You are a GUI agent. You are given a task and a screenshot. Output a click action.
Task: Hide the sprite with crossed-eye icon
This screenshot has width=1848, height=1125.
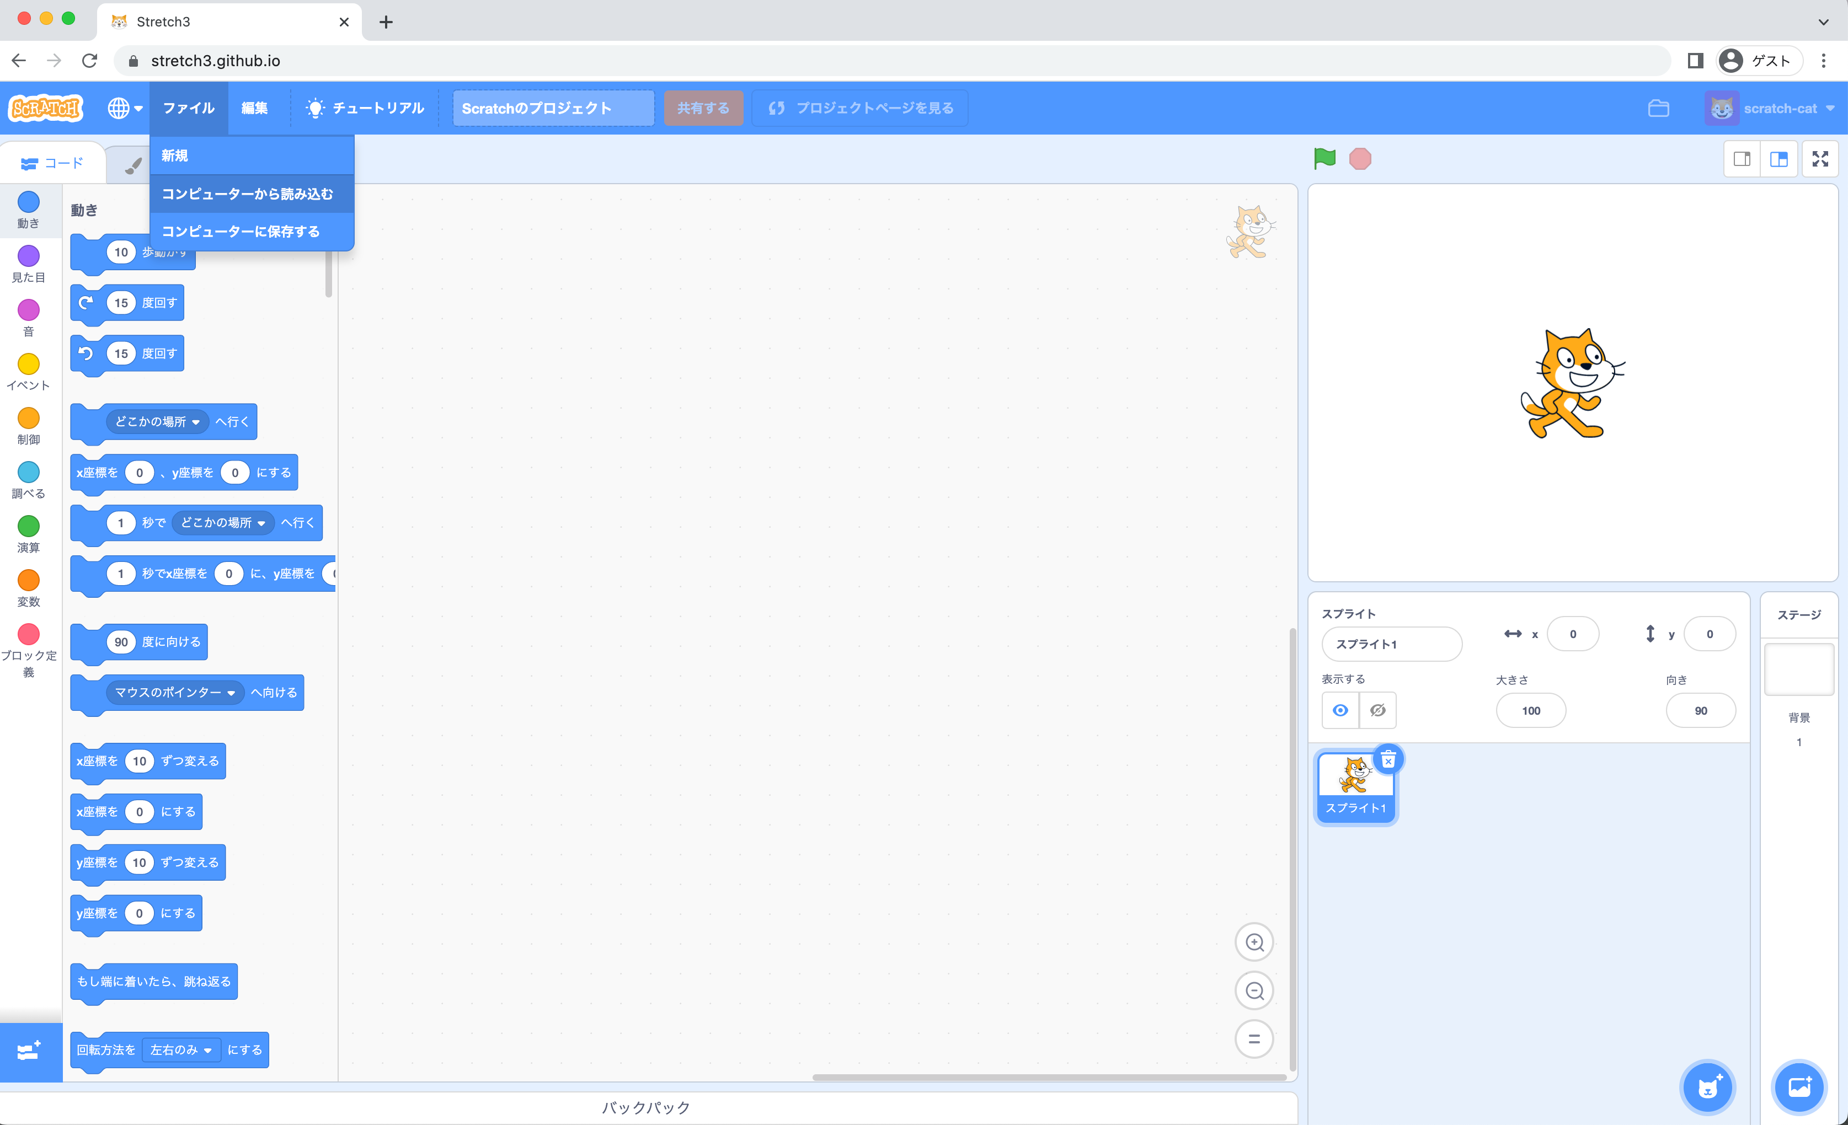click(1378, 710)
